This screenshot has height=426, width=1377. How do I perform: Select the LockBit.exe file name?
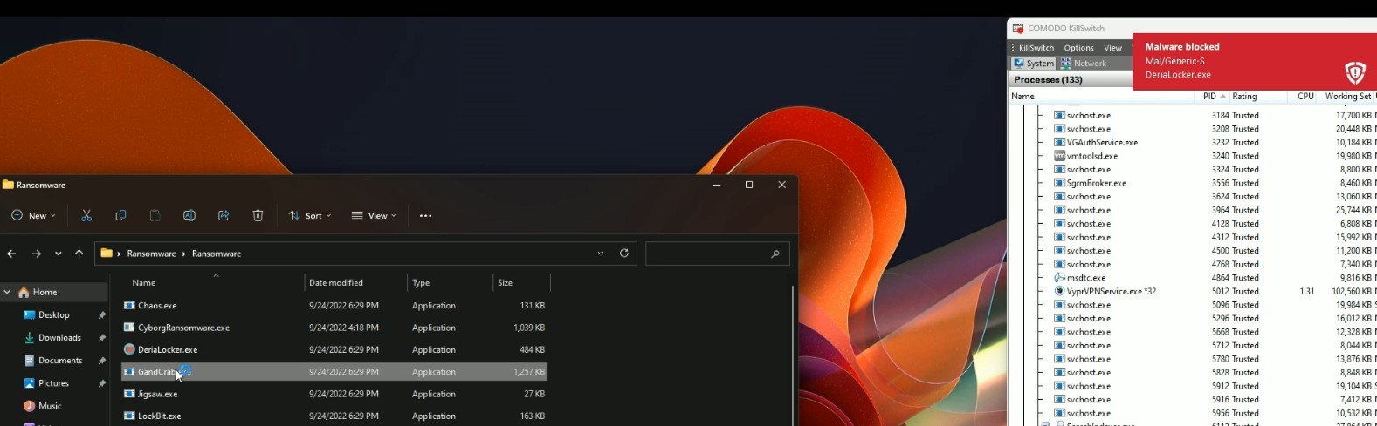[x=159, y=416]
